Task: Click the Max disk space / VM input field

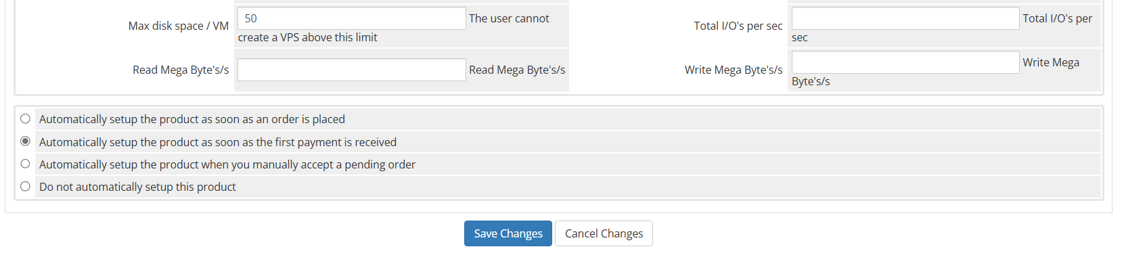Action: coord(351,18)
